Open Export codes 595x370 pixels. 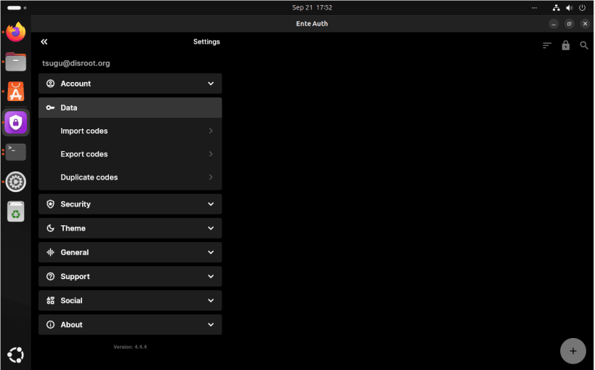pos(130,154)
